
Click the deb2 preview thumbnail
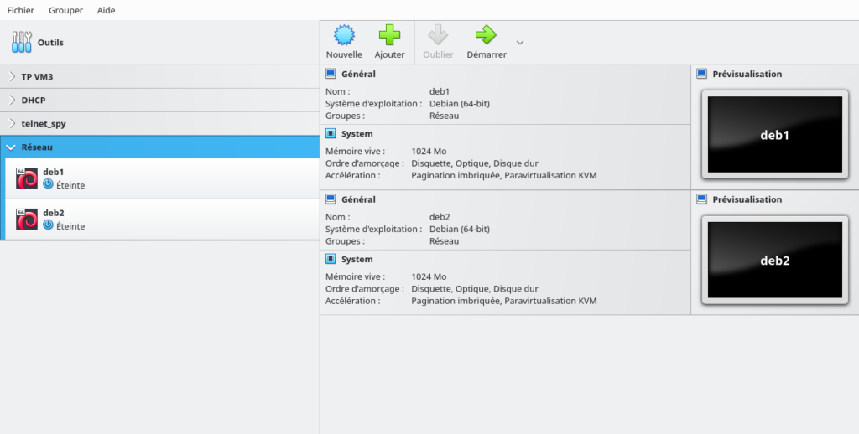774,261
